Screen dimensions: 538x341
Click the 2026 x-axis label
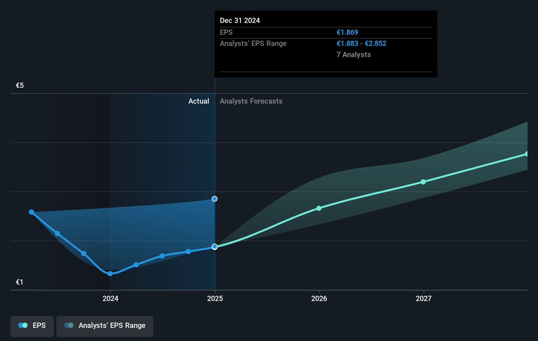[319, 298]
